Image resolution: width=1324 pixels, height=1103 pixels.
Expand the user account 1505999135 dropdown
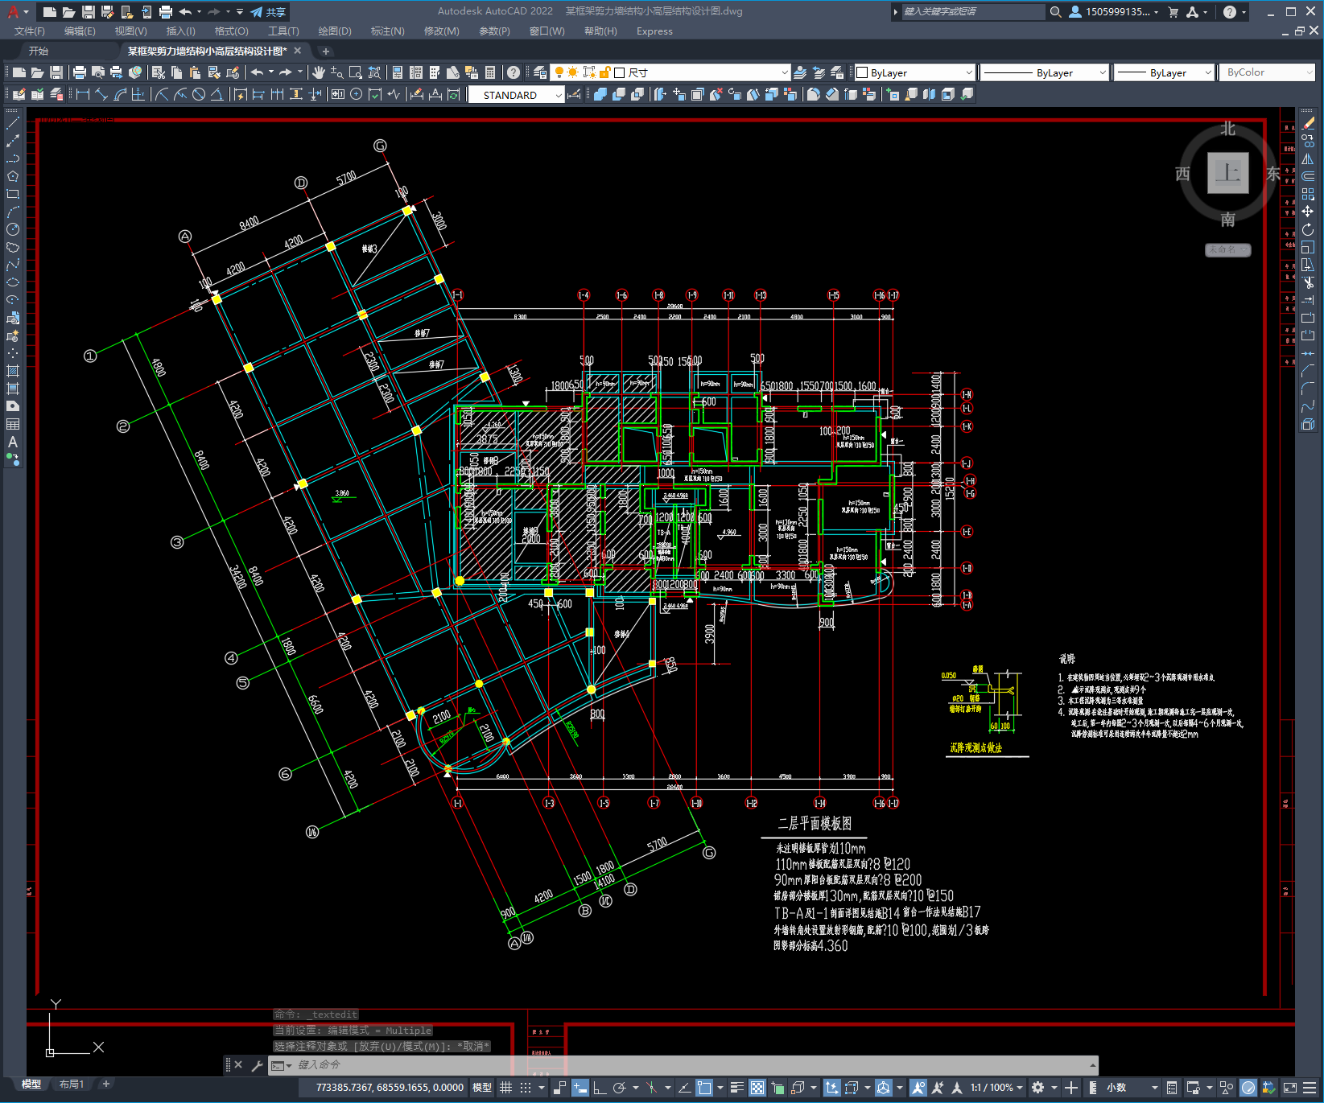(1114, 12)
